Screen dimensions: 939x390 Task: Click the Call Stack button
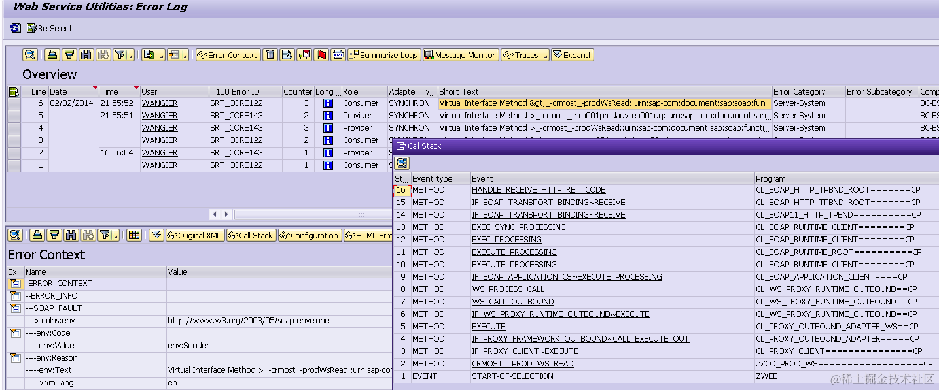pos(251,235)
